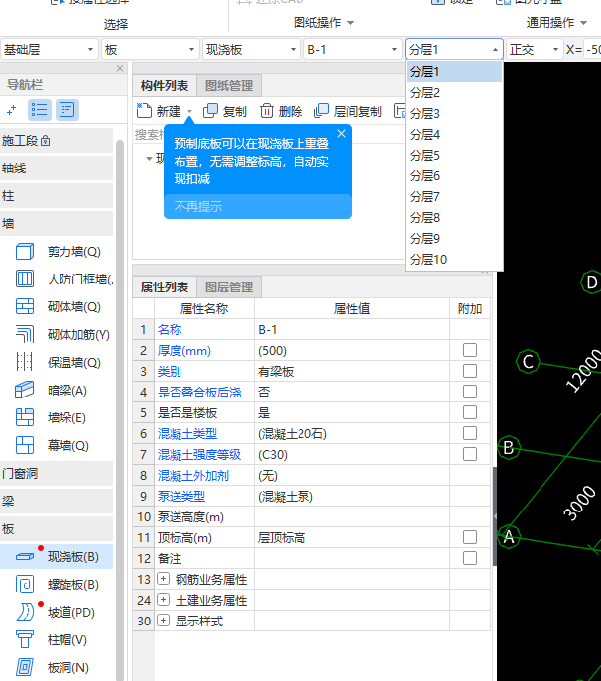601x681 pixels.
Task: Open the 梁 navigation category
Action: pos(57,502)
